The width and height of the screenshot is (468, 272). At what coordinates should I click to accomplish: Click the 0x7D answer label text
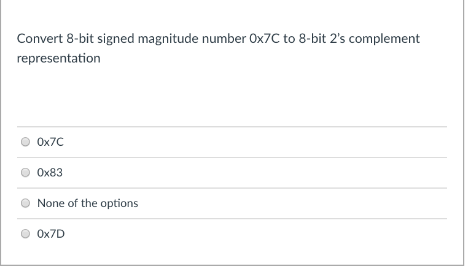click(x=51, y=234)
